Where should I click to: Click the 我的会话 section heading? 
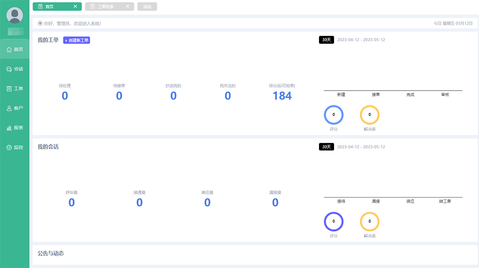(x=48, y=147)
